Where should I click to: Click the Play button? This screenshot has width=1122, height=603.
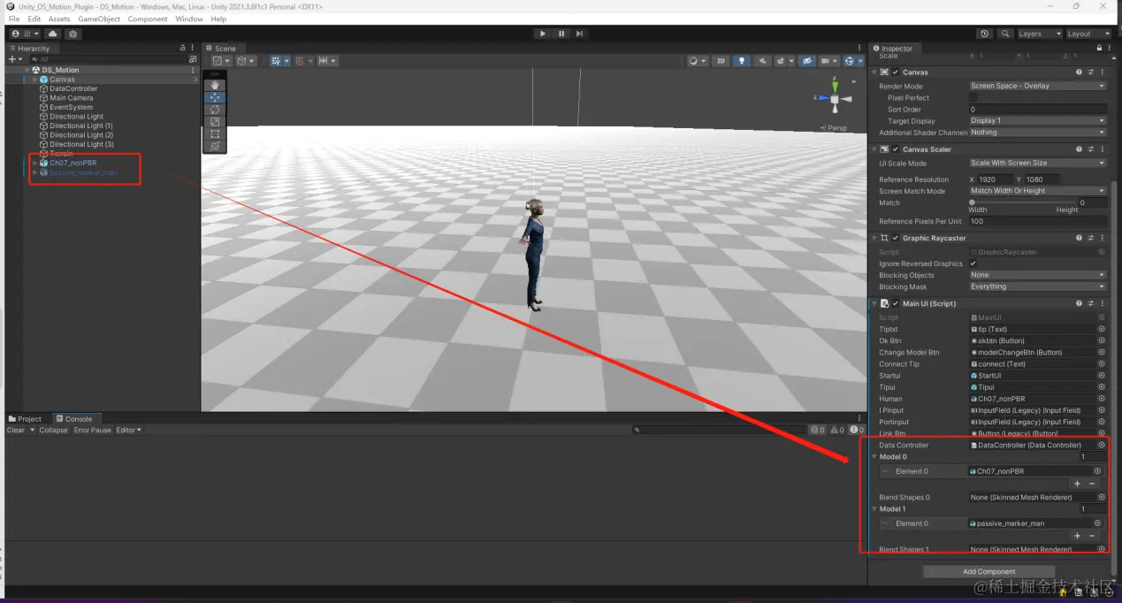[x=542, y=34]
